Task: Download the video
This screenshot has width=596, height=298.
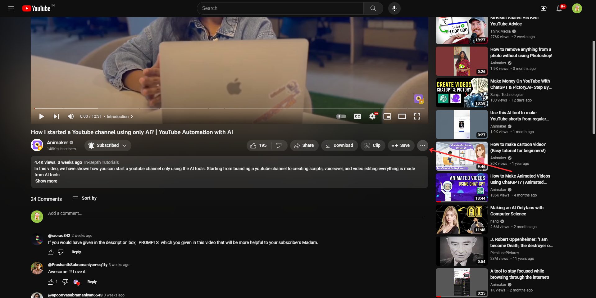Action: click(x=339, y=145)
